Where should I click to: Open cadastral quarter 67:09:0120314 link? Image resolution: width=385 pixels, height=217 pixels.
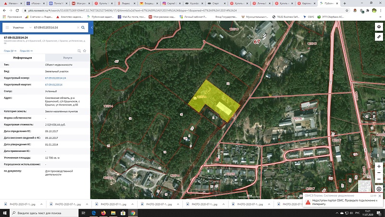click(x=53, y=84)
